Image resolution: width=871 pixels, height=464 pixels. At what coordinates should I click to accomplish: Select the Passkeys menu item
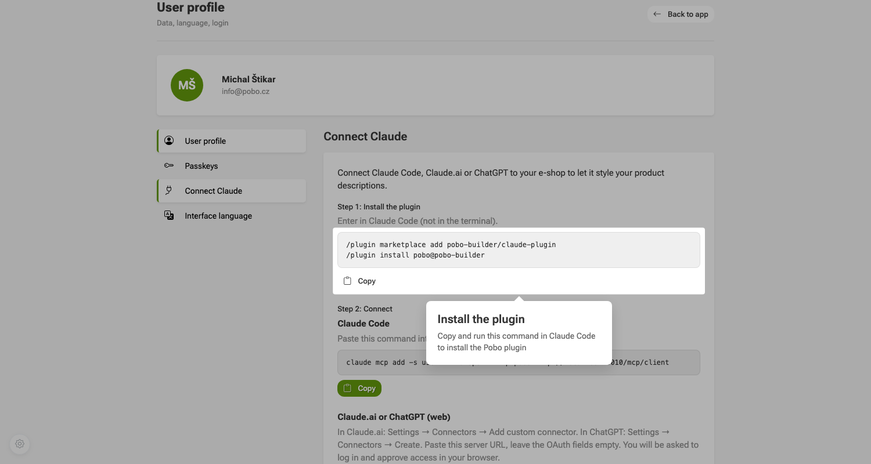click(x=232, y=166)
